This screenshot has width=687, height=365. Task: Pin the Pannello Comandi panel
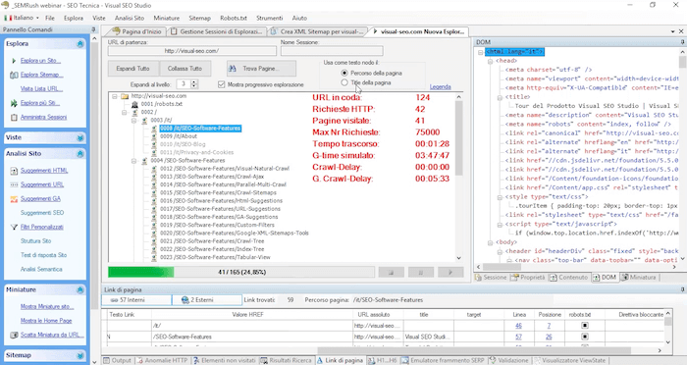click(x=94, y=29)
